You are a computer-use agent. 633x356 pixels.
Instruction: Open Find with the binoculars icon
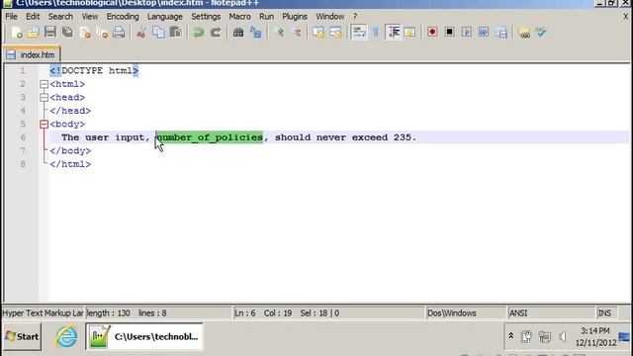pyautogui.click(x=238, y=33)
